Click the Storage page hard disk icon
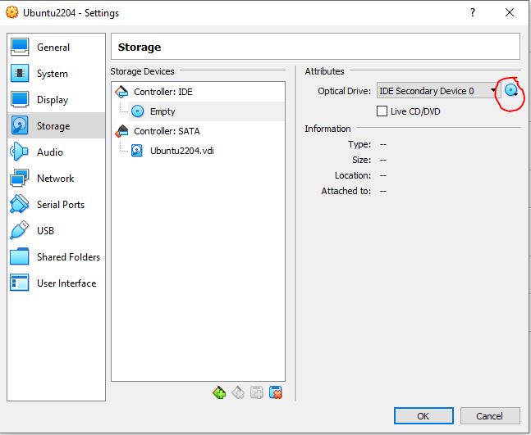 click(20, 125)
